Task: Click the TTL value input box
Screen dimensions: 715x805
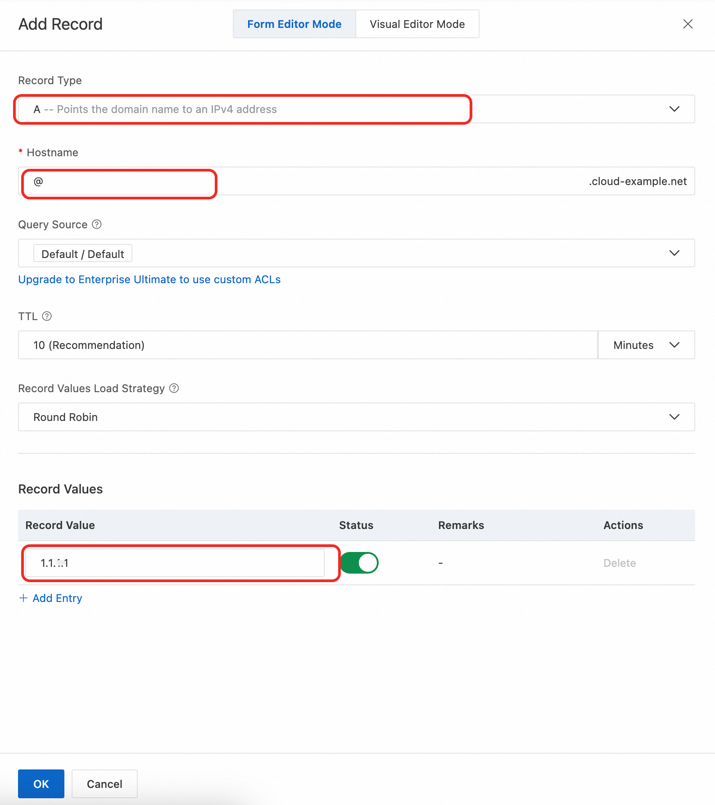Action: (x=308, y=345)
